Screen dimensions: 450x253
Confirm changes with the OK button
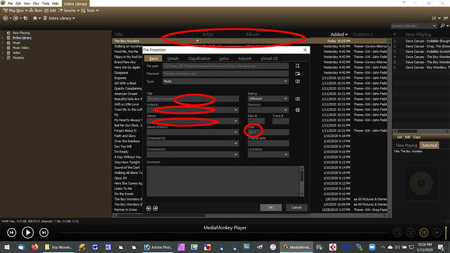click(x=271, y=207)
